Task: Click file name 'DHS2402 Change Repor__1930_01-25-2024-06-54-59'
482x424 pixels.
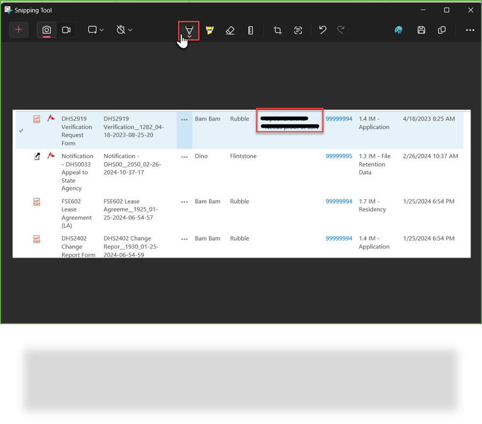Action: tap(131, 246)
